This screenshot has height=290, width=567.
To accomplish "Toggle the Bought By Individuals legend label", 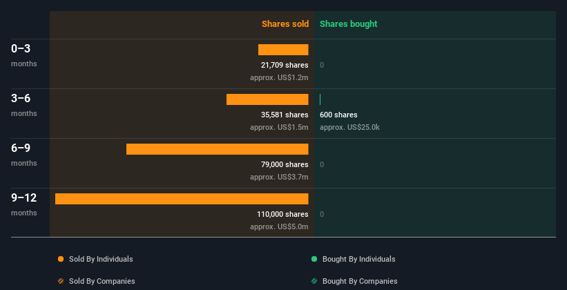I will click(358, 259).
